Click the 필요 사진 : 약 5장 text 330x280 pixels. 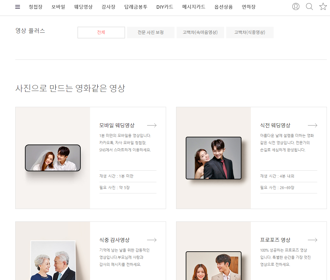(x=114, y=187)
